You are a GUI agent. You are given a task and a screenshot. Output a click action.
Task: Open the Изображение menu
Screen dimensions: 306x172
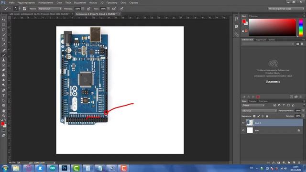click(46, 3)
